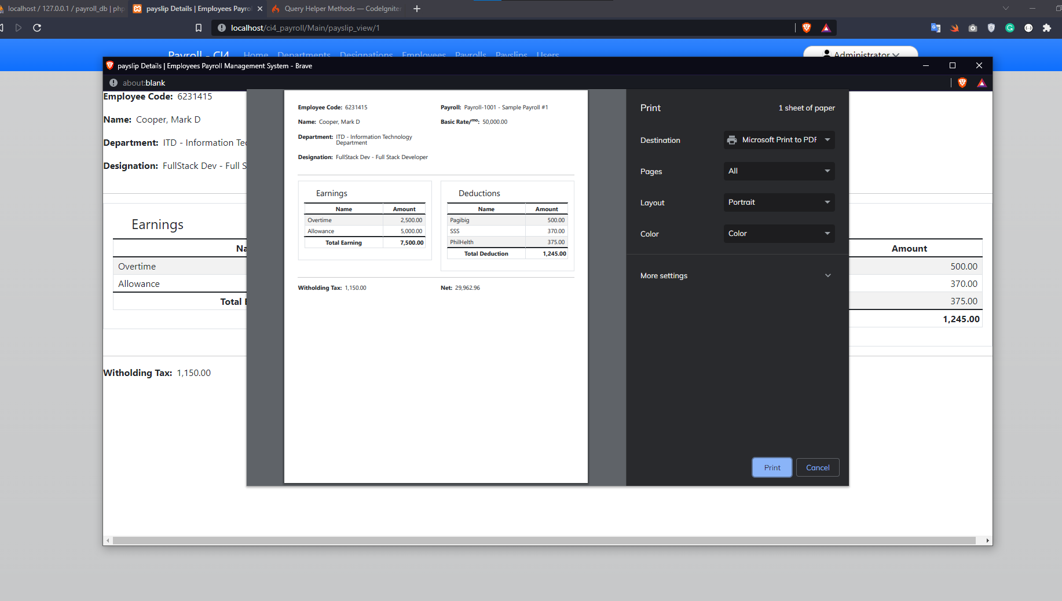Click the popup window horizontal scrollbar
Viewport: 1062px width, 601px height.
click(544, 541)
